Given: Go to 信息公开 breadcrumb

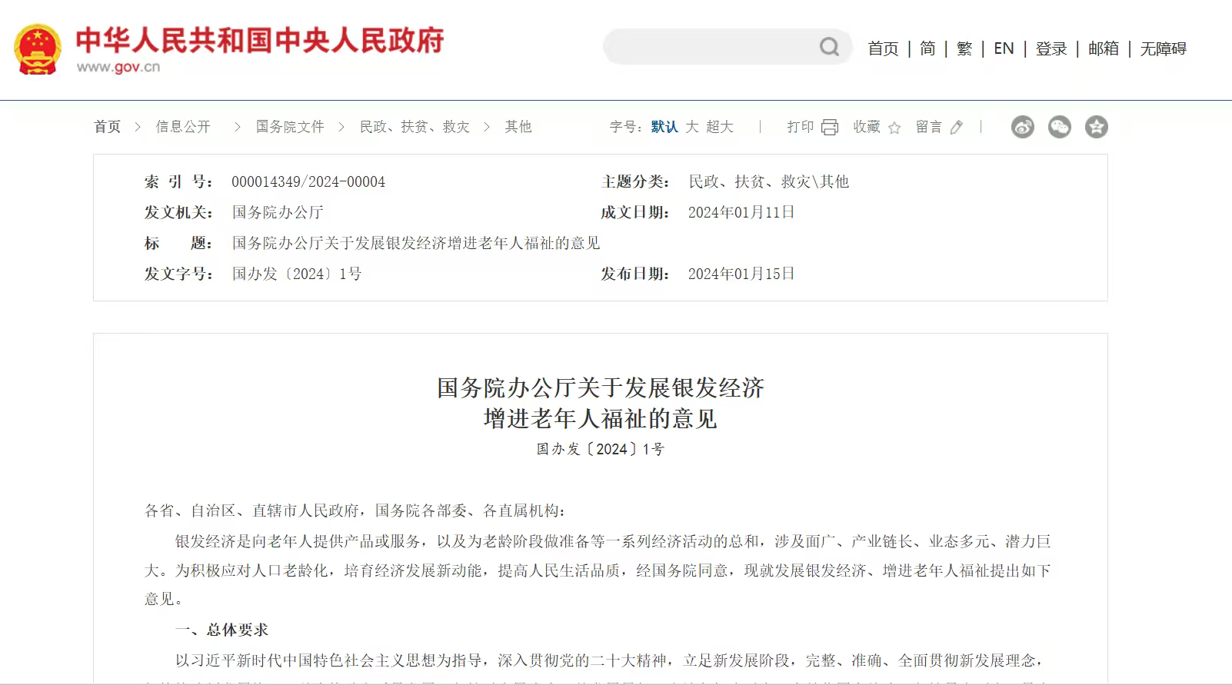Looking at the screenshot, I should point(183,127).
